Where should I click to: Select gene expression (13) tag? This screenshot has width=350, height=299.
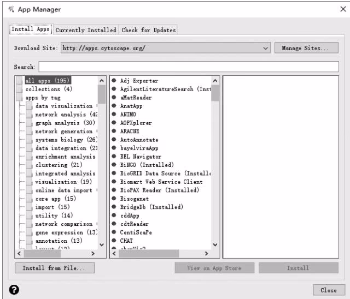pos(66,232)
